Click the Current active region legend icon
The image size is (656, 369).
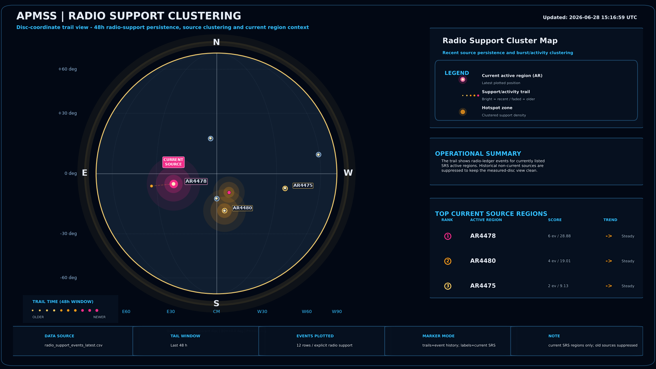pyautogui.click(x=463, y=80)
